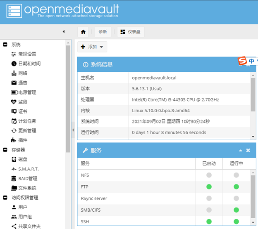Click the 用户 person icon
This screenshot has width=258, height=229.
pos(14,207)
